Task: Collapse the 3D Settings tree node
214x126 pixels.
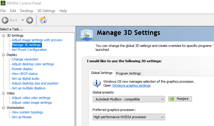Action: click(x=4, y=35)
